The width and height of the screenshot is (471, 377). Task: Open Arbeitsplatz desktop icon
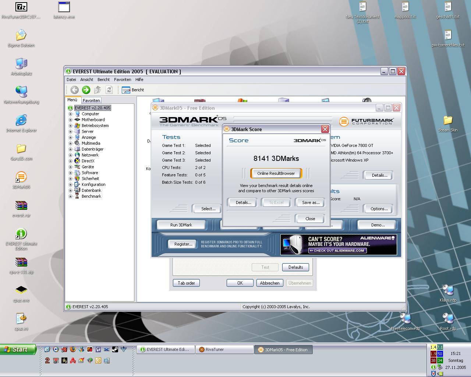pyautogui.click(x=21, y=67)
